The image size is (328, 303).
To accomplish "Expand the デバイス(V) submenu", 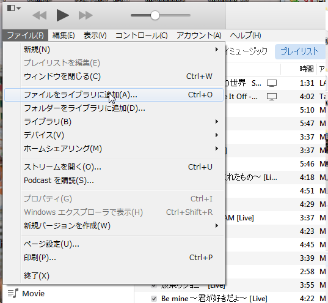I will coord(114,135).
